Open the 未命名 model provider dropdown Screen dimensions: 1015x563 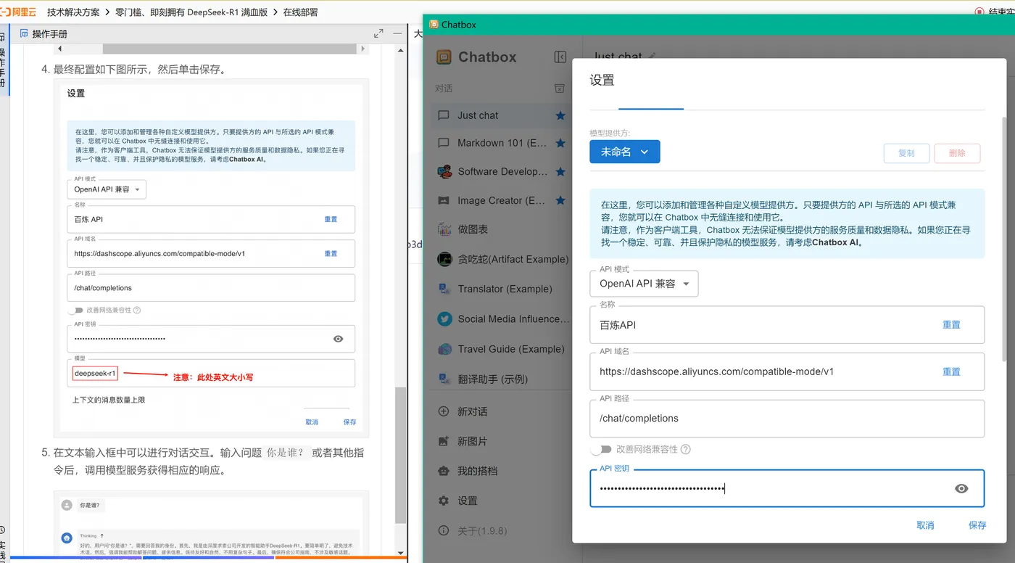click(x=624, y=152)
